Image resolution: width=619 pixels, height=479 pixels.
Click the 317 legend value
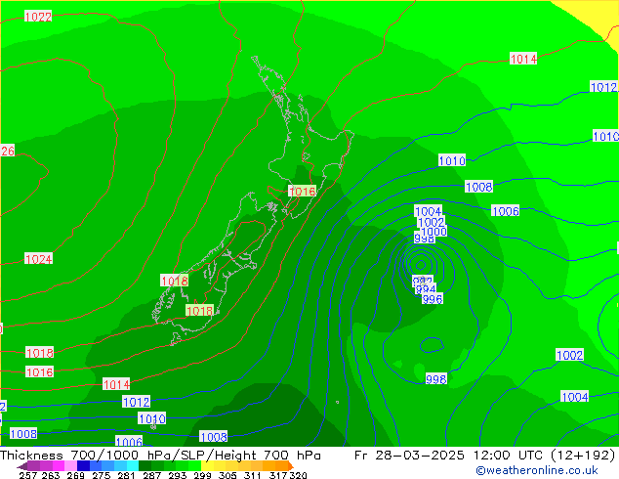pyautogui.click(x=278, y=475)
